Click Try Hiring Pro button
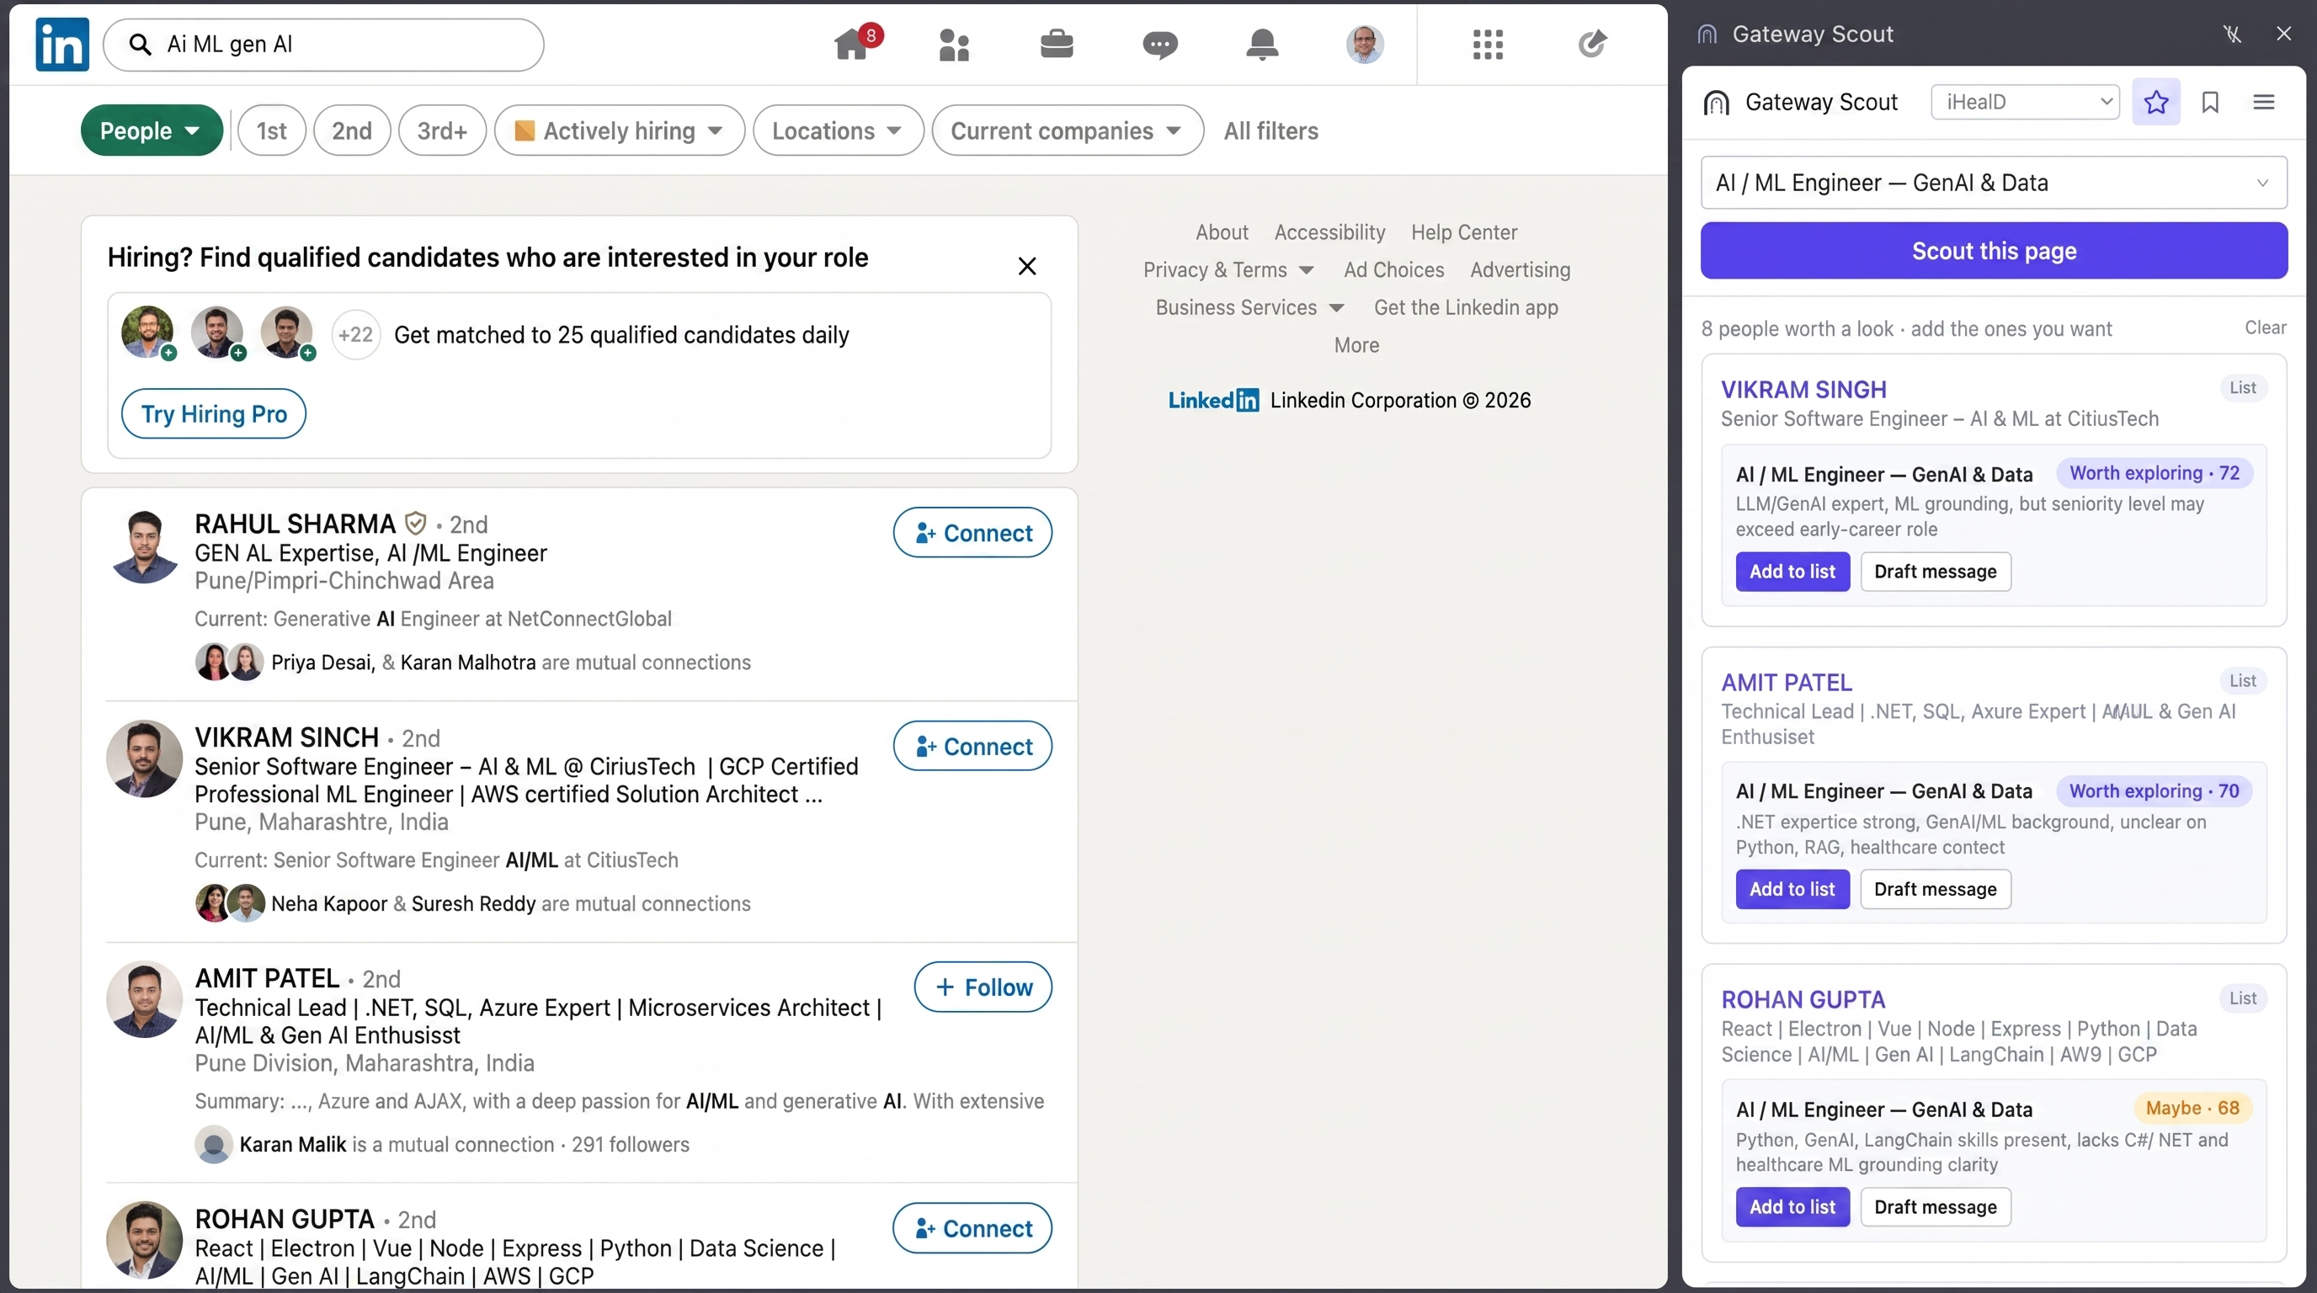The width and height of the screenshot is (2317, 1293). 213,413
